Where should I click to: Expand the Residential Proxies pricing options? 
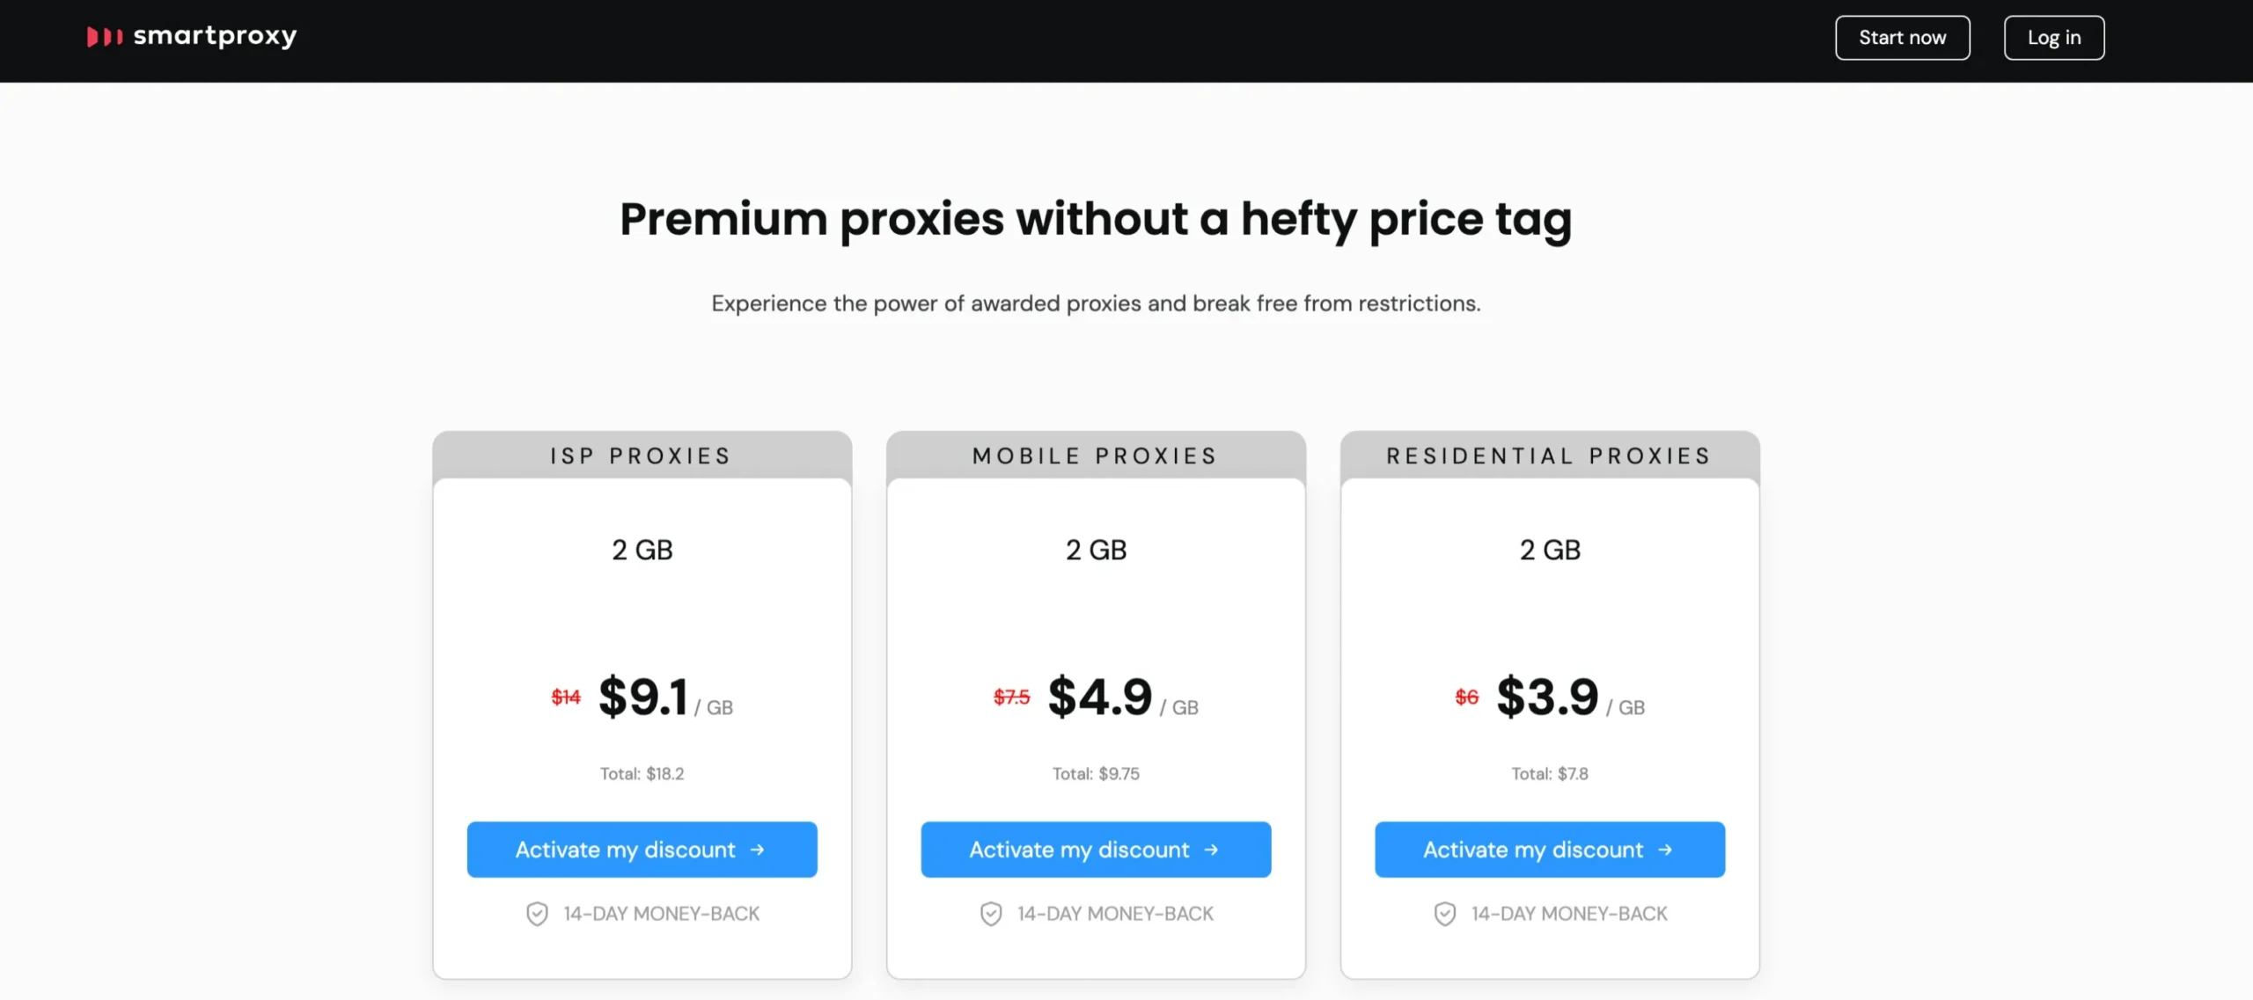[1549, 456]
